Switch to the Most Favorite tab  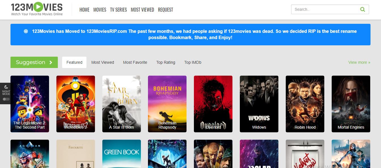tap(135, 62)
